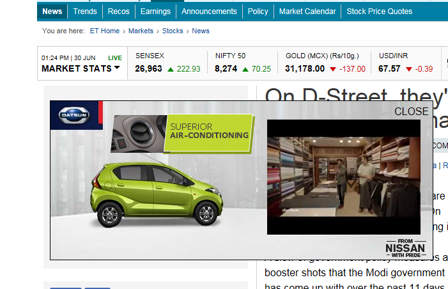The image size is (448, 289).
Task: Click the On D-Street article headline
Action: [x=356, y=94]
